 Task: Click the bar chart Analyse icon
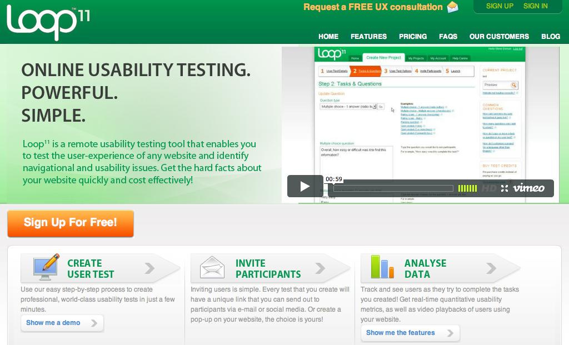click(382, 267)
